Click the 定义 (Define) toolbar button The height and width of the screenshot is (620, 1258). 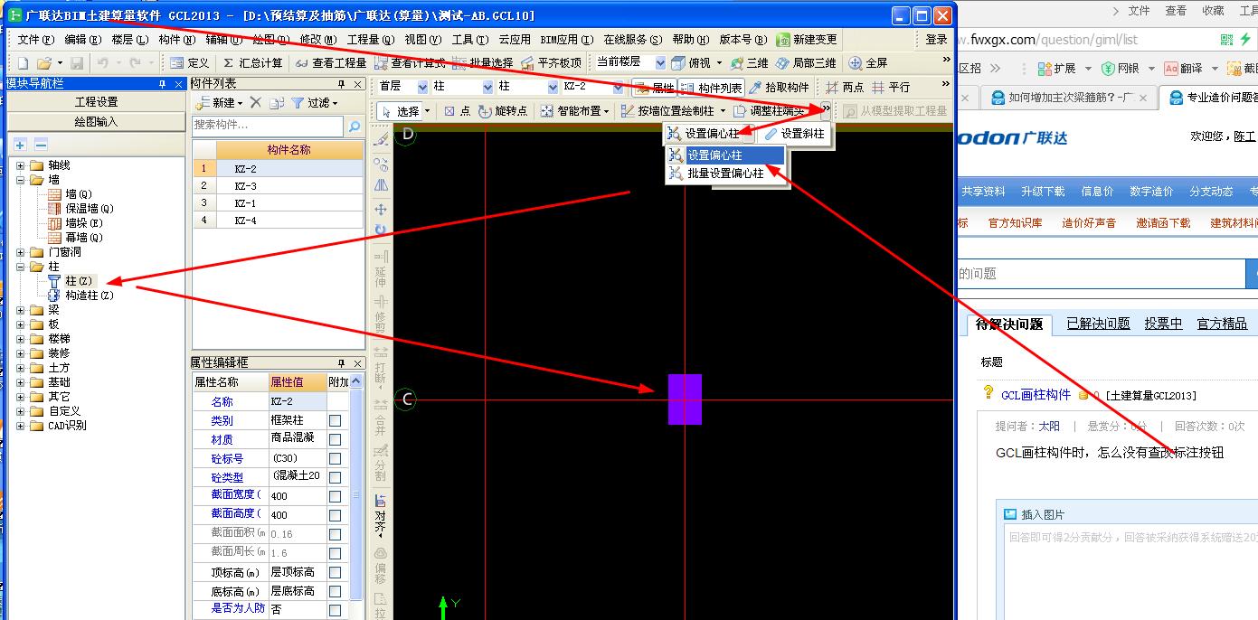click(190, 63)
